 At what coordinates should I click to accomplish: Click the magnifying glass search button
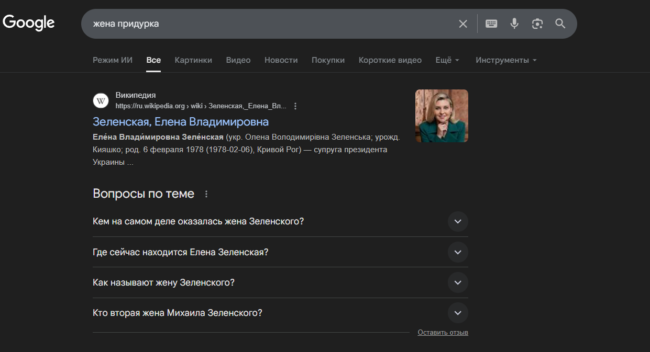tap(560, 24)
